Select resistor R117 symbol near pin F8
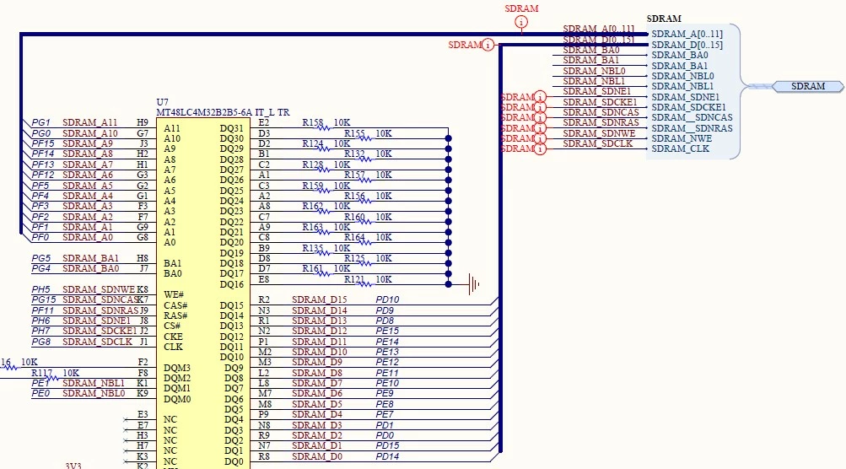This screenshot has height=469, width=846. click(52, 378)
